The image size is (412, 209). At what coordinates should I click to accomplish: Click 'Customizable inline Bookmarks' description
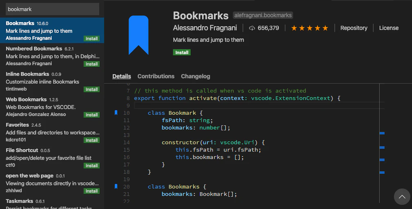[x=42, y=82]
